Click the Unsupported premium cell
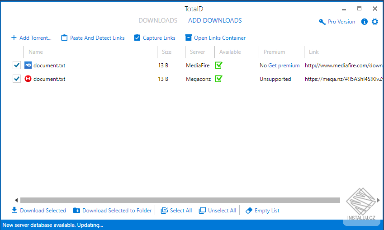The height and width of the screenshot is (230, 384). pos(275,79)
